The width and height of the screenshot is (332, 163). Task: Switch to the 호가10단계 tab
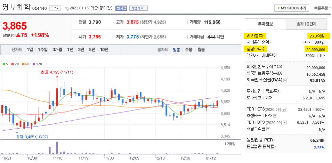[306, 24]
